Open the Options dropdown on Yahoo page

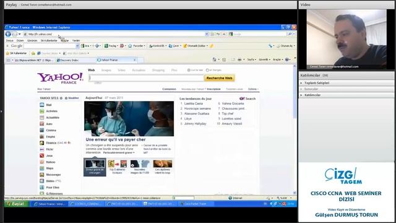point(253,89)
